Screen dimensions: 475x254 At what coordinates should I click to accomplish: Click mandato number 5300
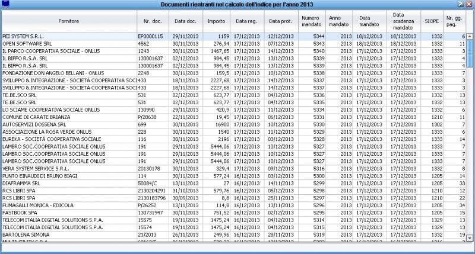(x=319, y=176)
